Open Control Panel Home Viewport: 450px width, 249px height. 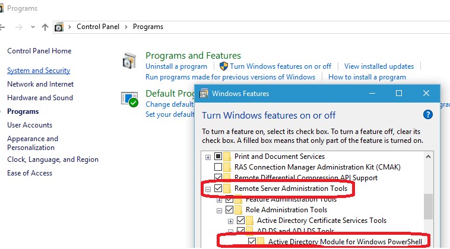click(x=39, y=51)
